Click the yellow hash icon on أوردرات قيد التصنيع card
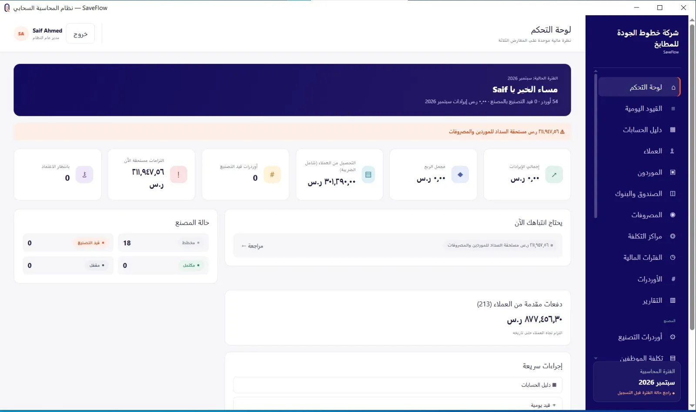 272,174
